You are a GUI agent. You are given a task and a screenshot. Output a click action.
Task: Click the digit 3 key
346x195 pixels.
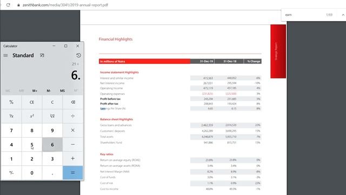point(52,159)
